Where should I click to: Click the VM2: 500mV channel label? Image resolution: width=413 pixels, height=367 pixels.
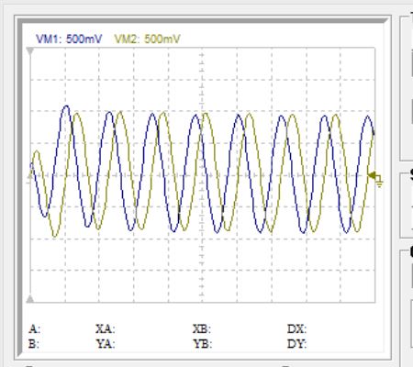[147, 39]
